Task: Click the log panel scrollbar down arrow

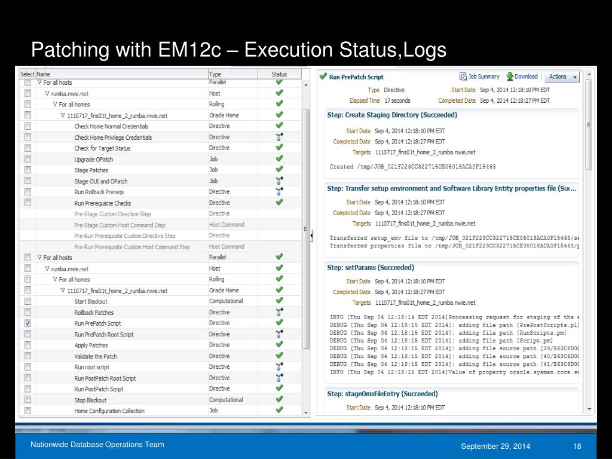Action: click(589, 409)
